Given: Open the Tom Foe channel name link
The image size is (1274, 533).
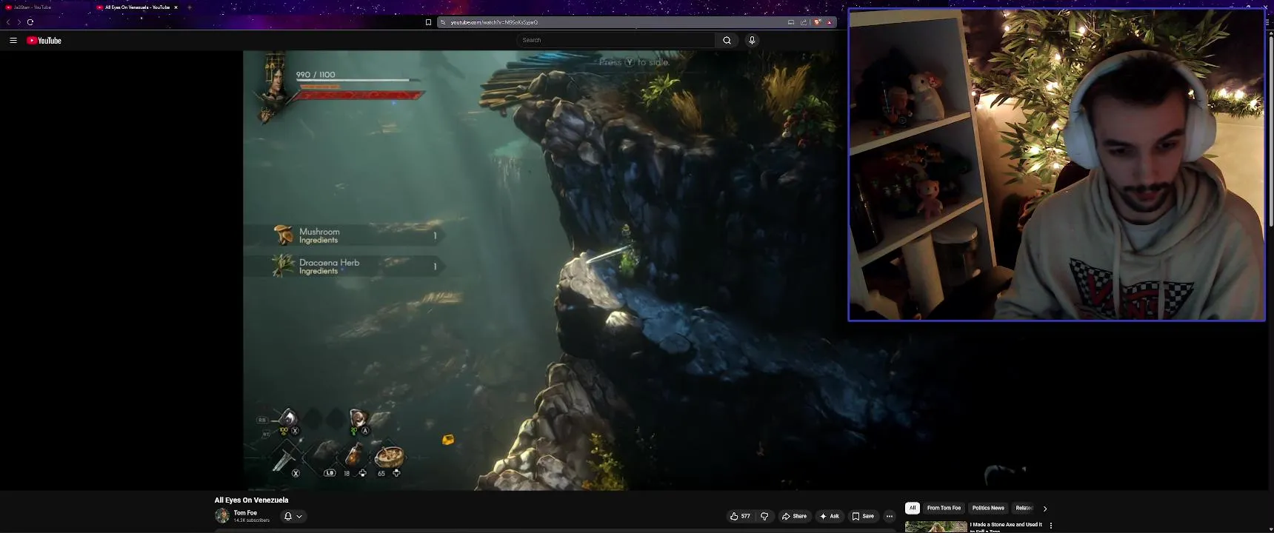Looking at the screenshot, I should (245, 513).
